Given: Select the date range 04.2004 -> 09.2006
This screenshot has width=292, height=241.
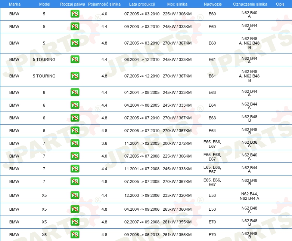Looking at the screenshot, I should 142,209.
